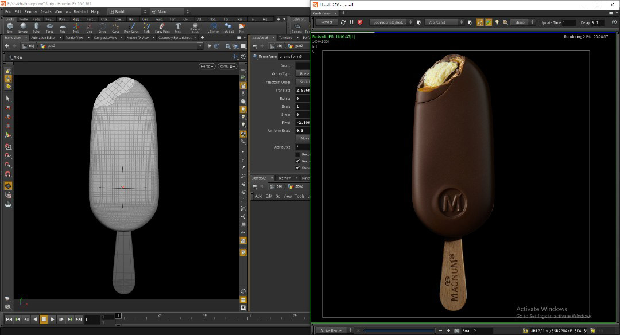Click the magnifier zoom icon in the render toolbar

tap(505, 22)
